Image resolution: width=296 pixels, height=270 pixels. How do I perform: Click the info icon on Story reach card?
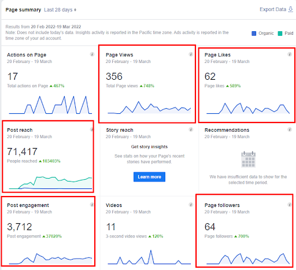191,130
